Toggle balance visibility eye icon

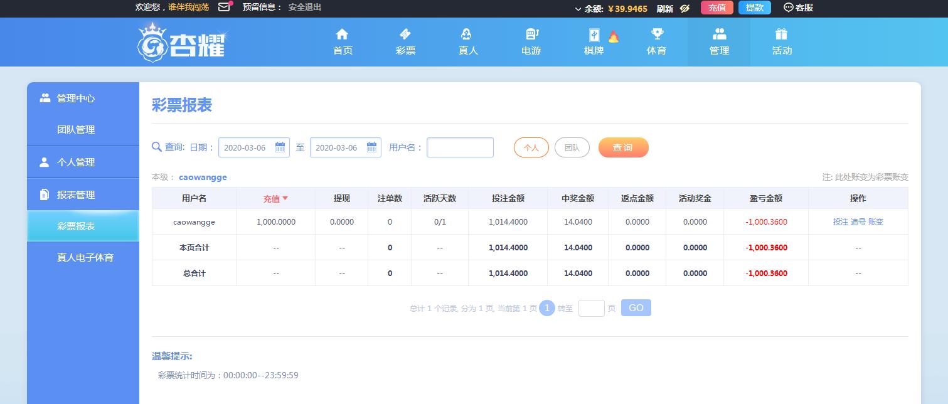click(x=684, y=8)
